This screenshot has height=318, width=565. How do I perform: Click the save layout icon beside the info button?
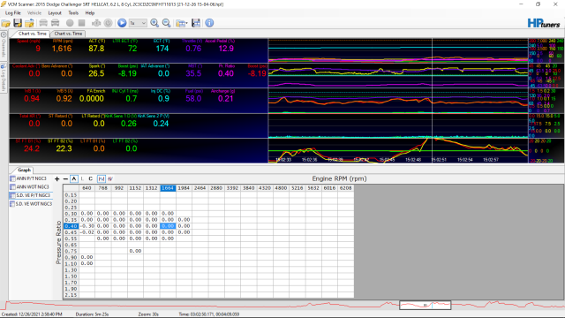coord(196,23)
